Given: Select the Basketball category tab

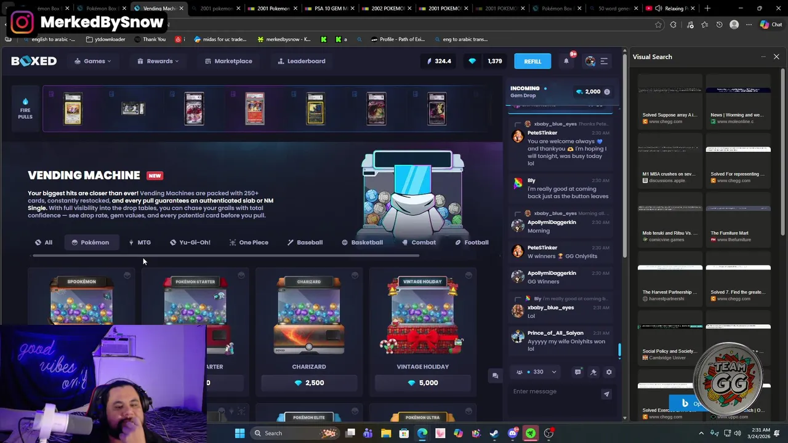Looking at the screenshot, I should click(362, 242).
